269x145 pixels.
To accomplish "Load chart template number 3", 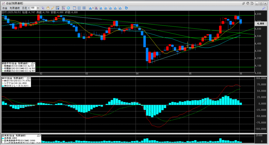I will coord(111,8).
